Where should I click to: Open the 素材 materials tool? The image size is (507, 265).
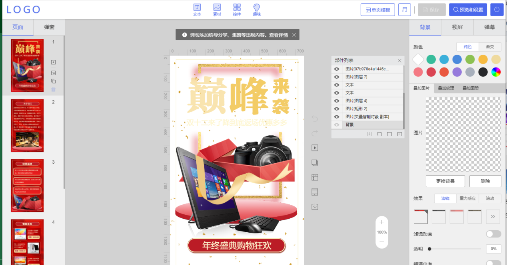click(217, 10)
